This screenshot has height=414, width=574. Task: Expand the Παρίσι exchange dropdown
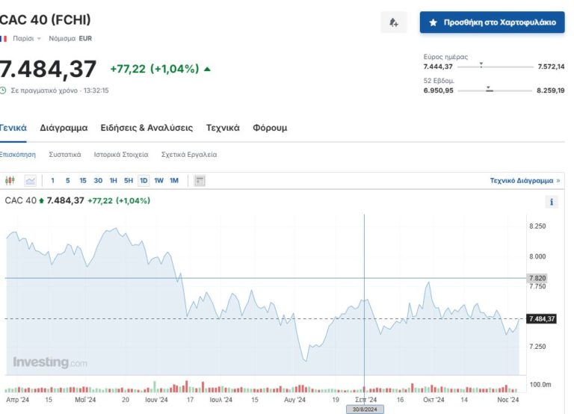coord(27,38)
